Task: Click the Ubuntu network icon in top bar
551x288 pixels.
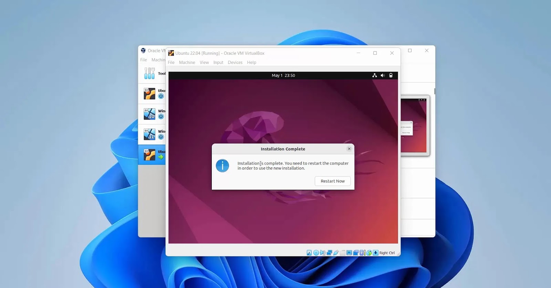Action: click(374, 75)
